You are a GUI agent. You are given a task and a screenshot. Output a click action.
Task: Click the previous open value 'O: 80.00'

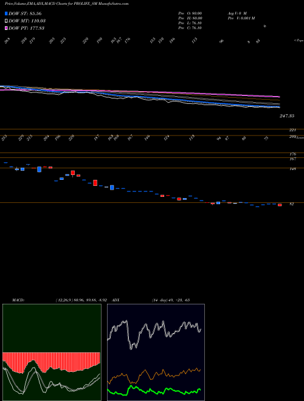click(x=195, y=13)
